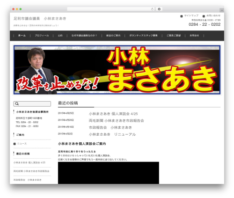Click the お問い合わせ link in header
The width and height of the screenshot is (234, 198).
[x=213, y=15]
